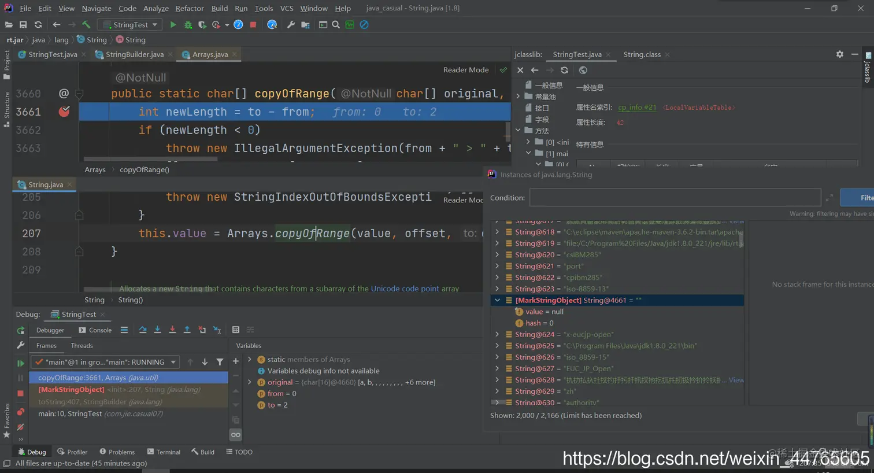This screenshot has height=473, width=874.
Task: Expand the original char array variable
Action: [250, 382]
